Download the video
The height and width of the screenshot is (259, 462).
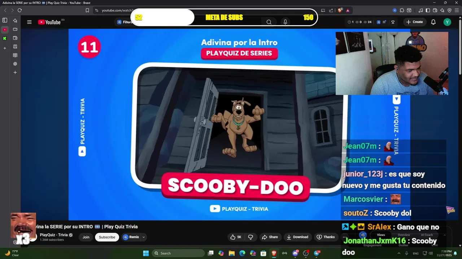297,237
